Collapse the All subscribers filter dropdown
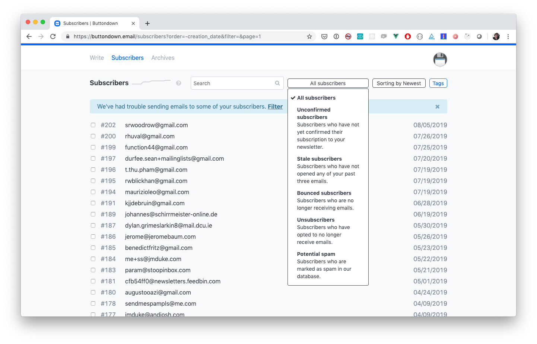Screen dimensions: 537x344 [x=328, y=83]
